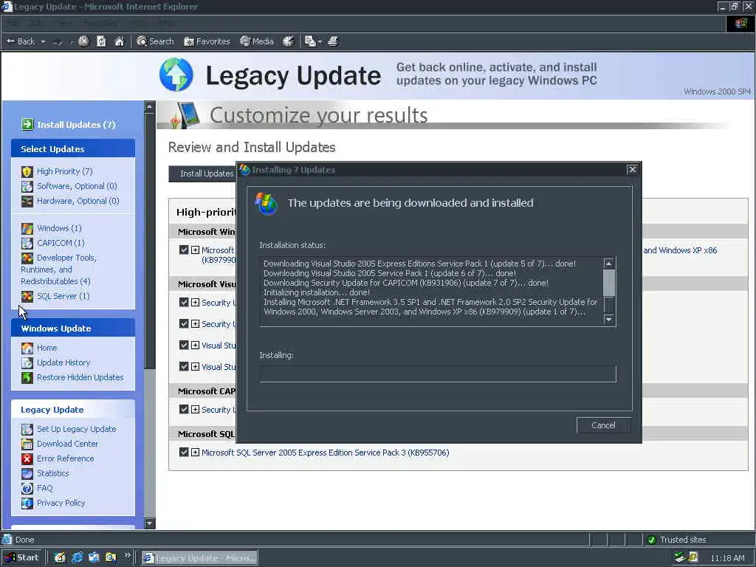Expand SQL Server 2005 Express SP3 details
This screenshot has width=756, height=567.
point(195,453)
